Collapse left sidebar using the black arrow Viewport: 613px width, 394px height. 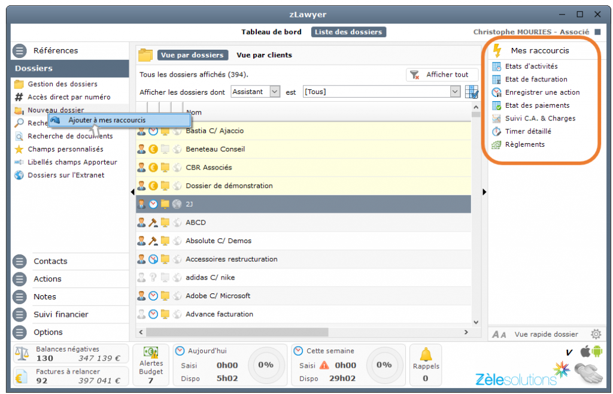point(132,192)
